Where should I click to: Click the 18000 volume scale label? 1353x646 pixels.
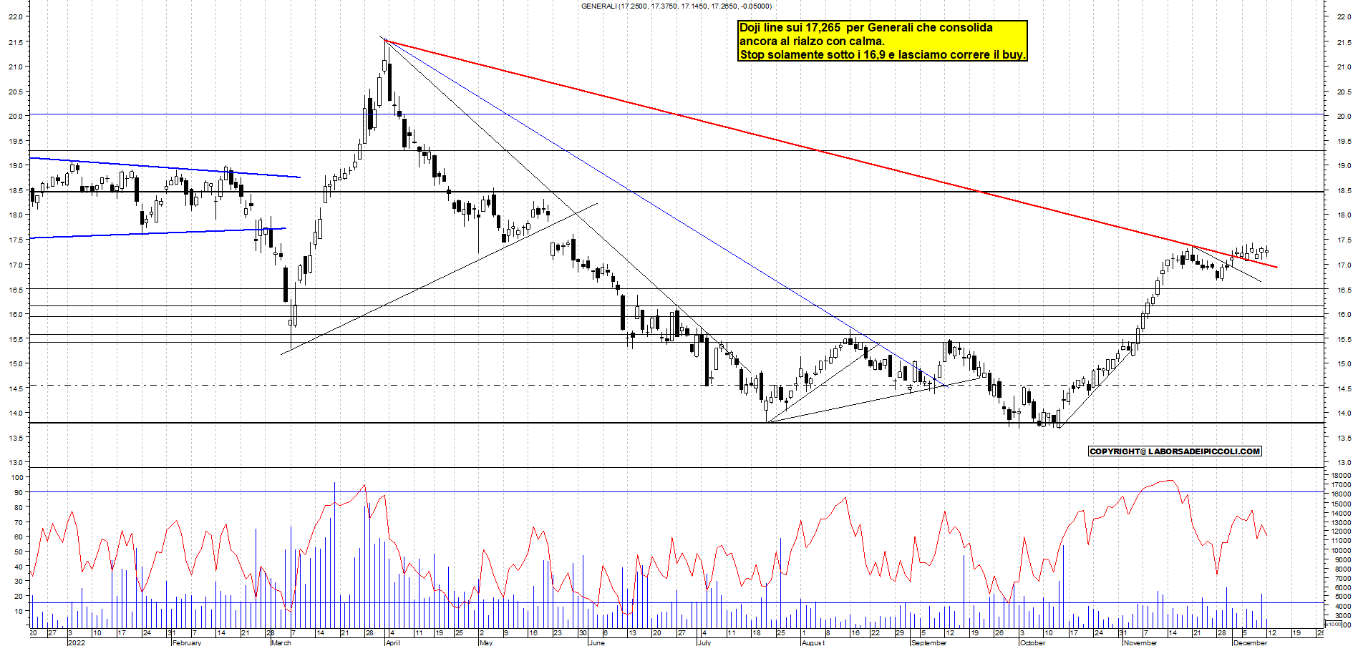1341,476
